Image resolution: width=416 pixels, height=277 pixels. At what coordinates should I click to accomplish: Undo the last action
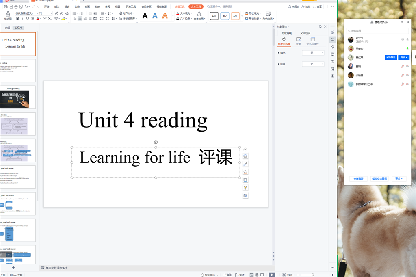pos(26,6)
